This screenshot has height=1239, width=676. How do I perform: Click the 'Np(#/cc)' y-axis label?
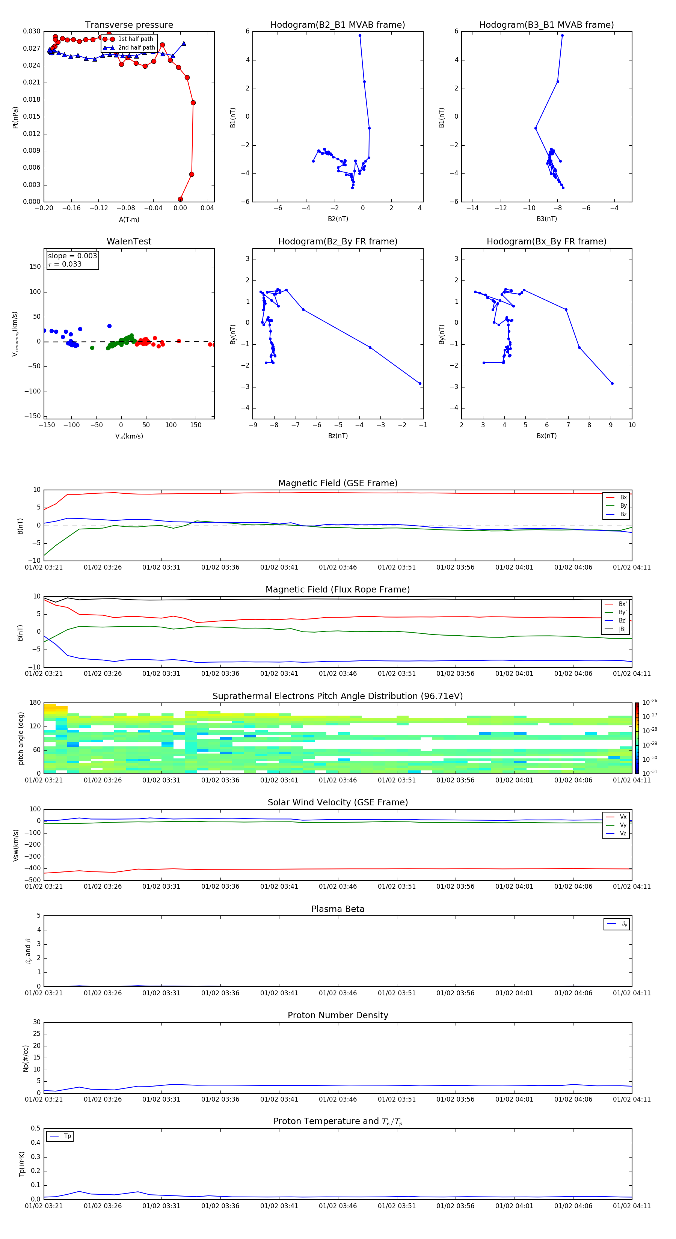click(x=26, y=1058)
